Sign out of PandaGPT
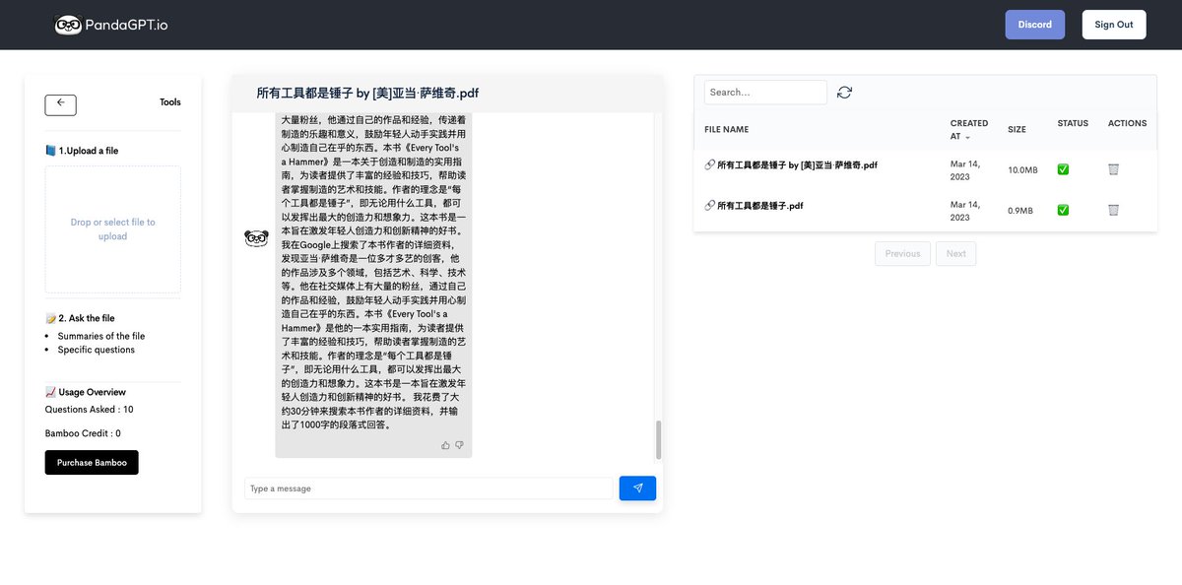This screenshot has width=1182, height=585. [x=1114, y=24]
